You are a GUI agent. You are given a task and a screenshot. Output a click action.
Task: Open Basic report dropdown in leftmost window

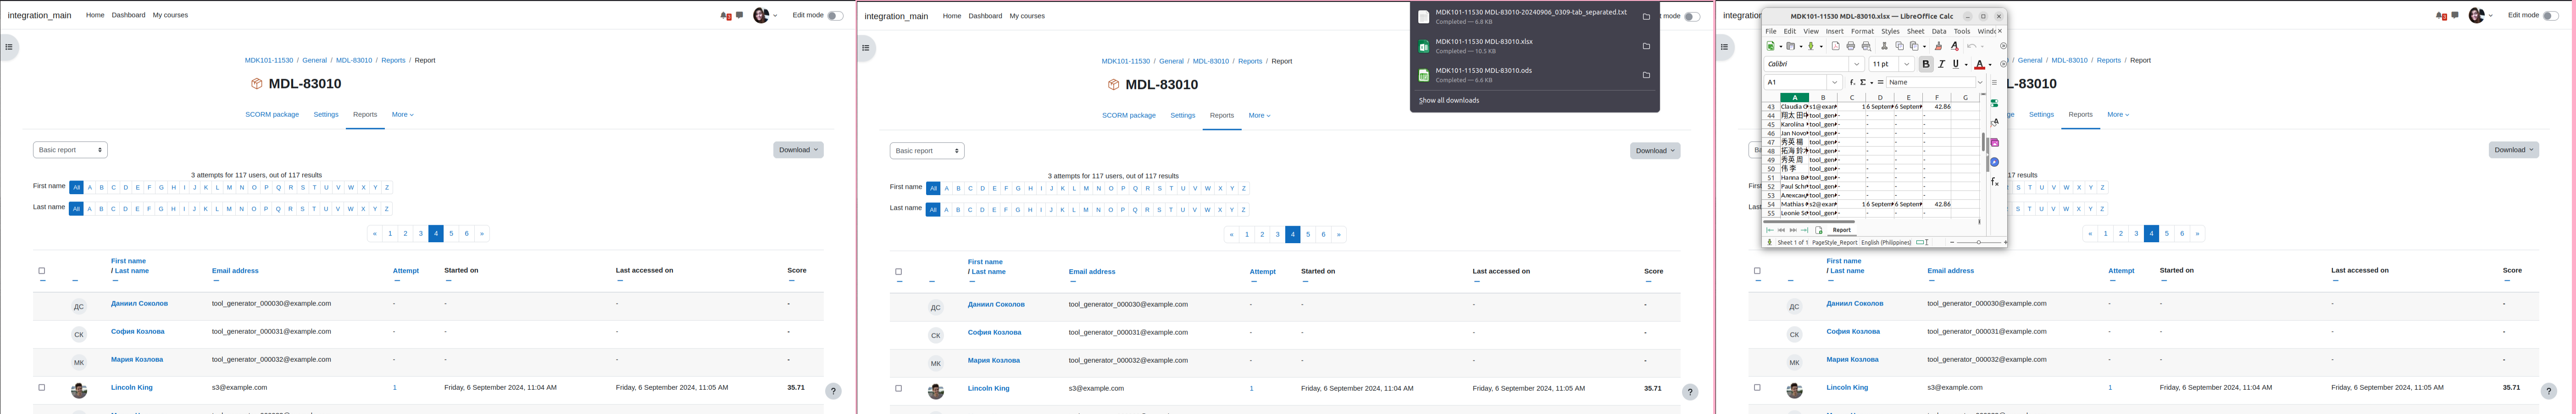tap(70, 150)
